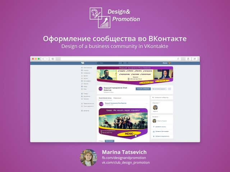Open Товары in the left sidebar

[x=85, y=94]
